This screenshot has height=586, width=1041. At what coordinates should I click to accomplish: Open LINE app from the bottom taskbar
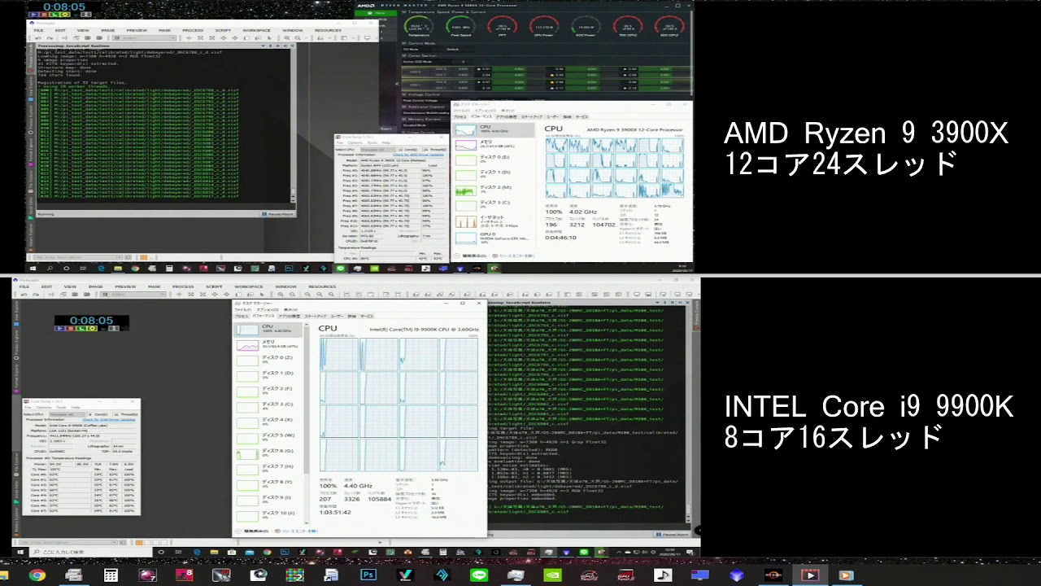479,575
